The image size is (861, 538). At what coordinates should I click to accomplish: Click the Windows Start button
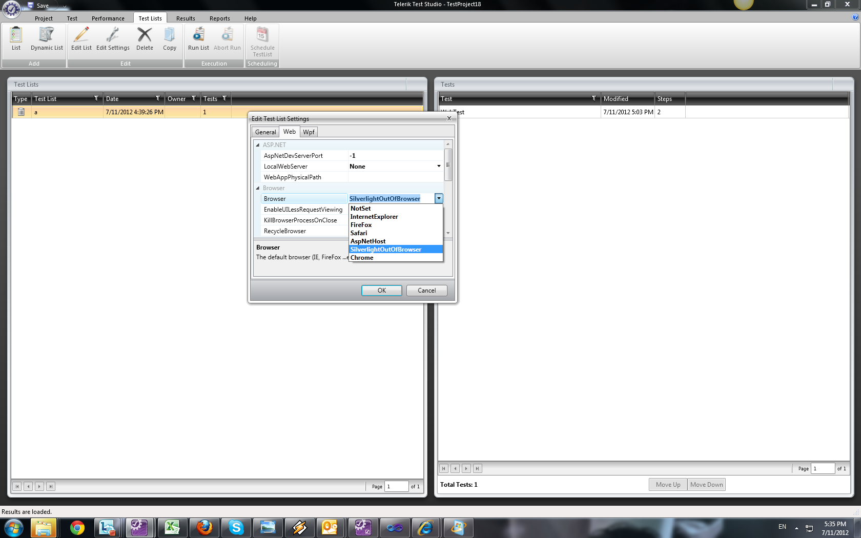tap(14, 528)
